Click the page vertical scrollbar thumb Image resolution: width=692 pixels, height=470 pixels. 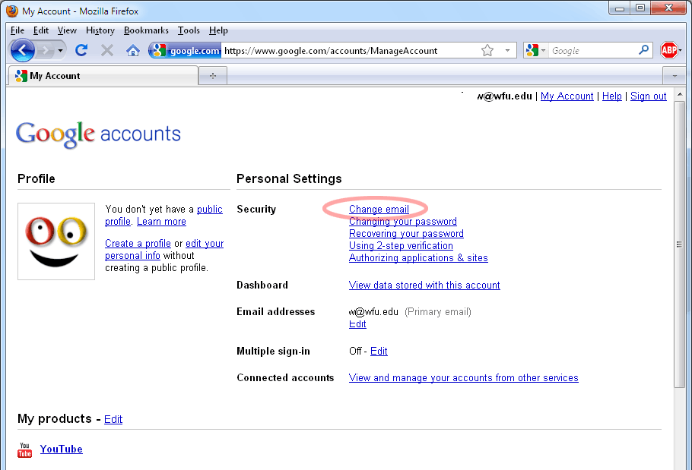[679, 244]
